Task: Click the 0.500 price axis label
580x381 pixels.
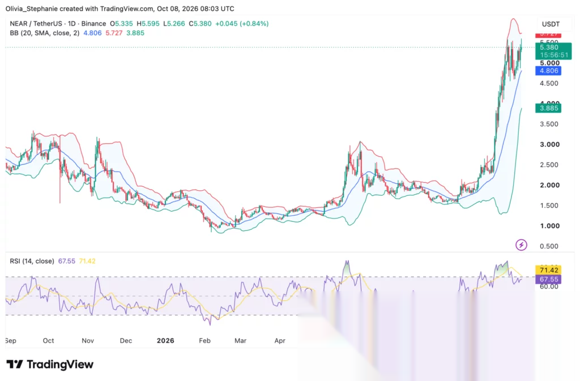Action: [549, 246]
